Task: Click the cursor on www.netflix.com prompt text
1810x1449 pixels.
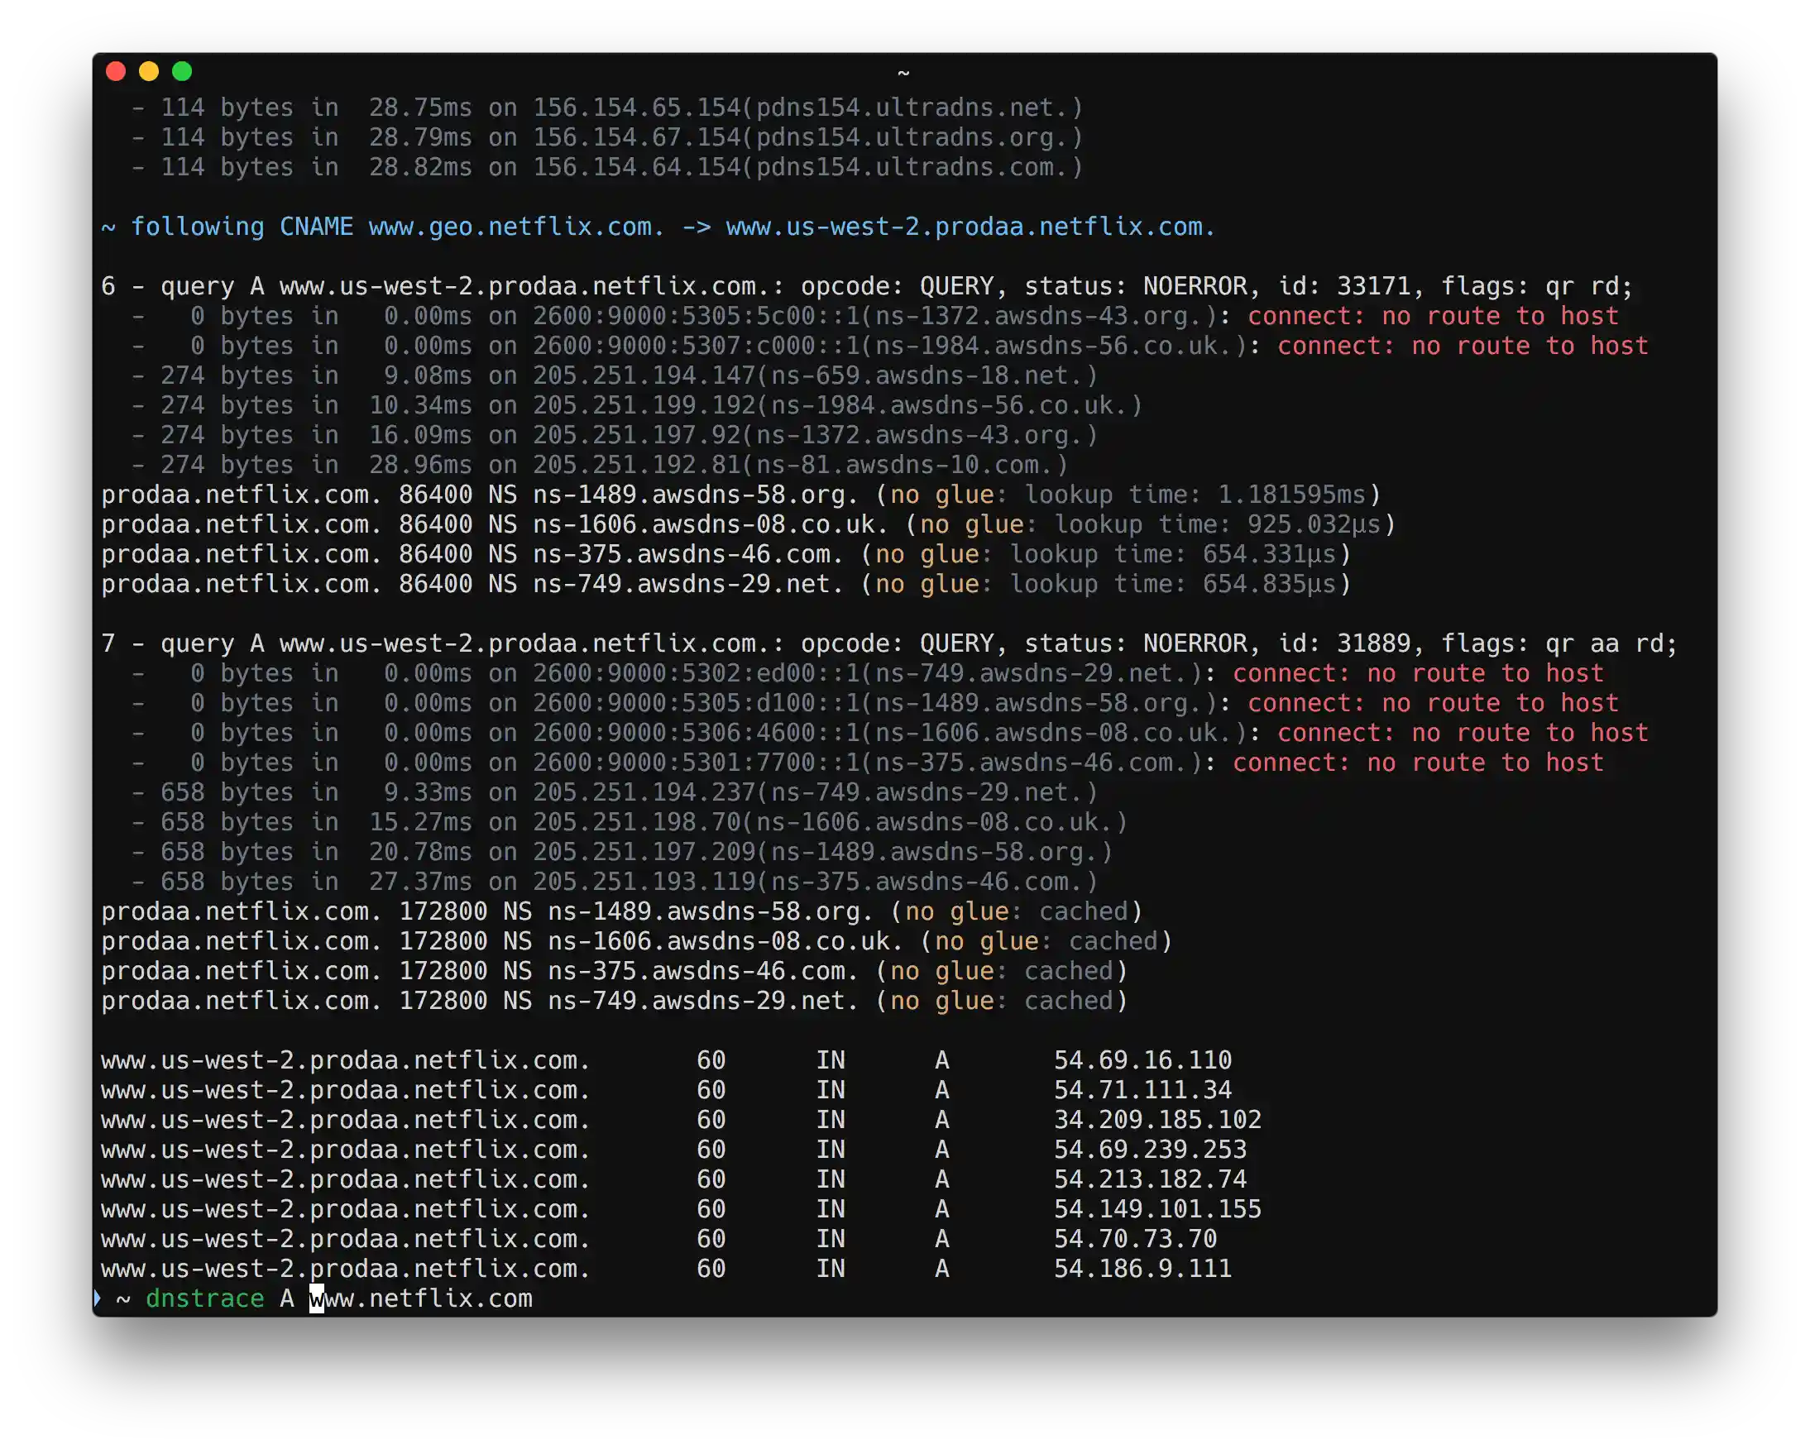Action: click(317, 1298)
